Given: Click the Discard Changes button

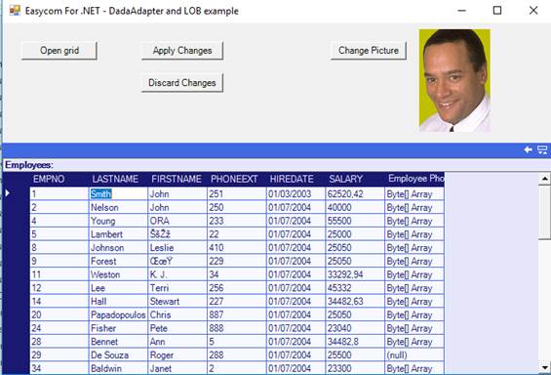Looking at the screenshot, I should coord(182,83).
